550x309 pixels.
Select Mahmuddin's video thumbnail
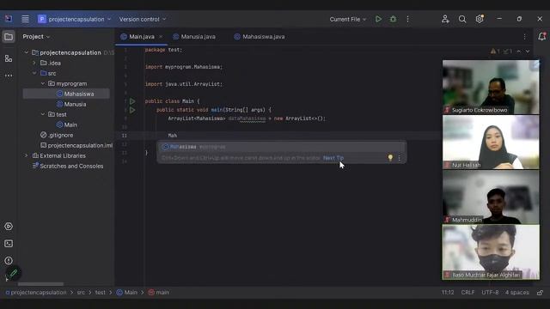pos(491,197)
